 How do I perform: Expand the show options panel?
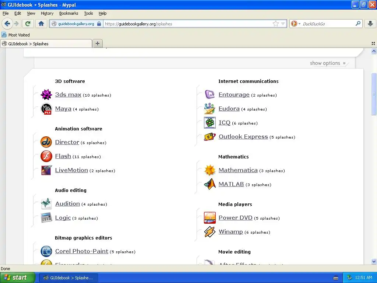(x=327, y=63)
